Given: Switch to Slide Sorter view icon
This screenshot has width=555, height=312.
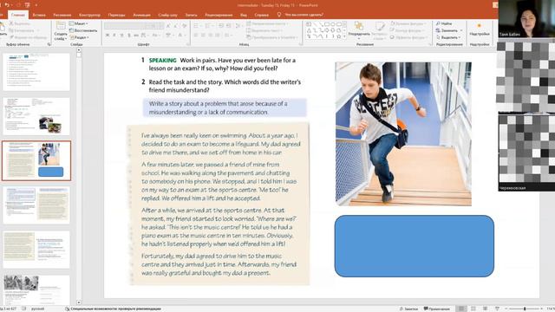Looking at the screenshot, I should (x=473, y=309).
